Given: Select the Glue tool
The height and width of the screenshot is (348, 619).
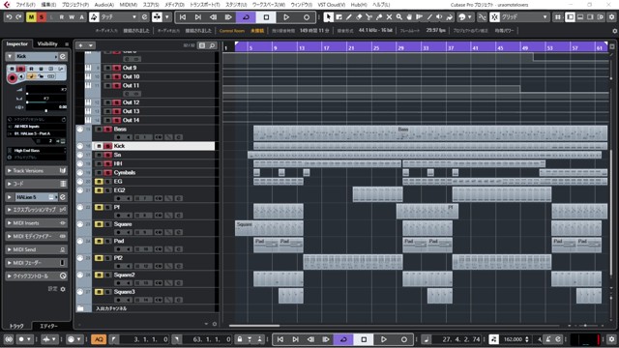Looking at the screenshot, I should (x=379, y=17).
